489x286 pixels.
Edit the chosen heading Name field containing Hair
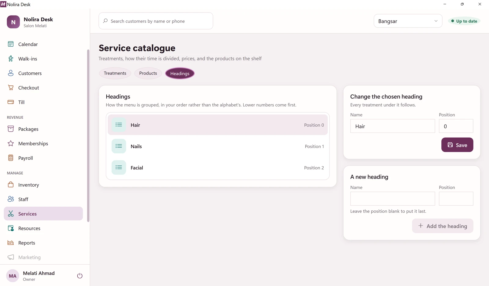[393, 126]
